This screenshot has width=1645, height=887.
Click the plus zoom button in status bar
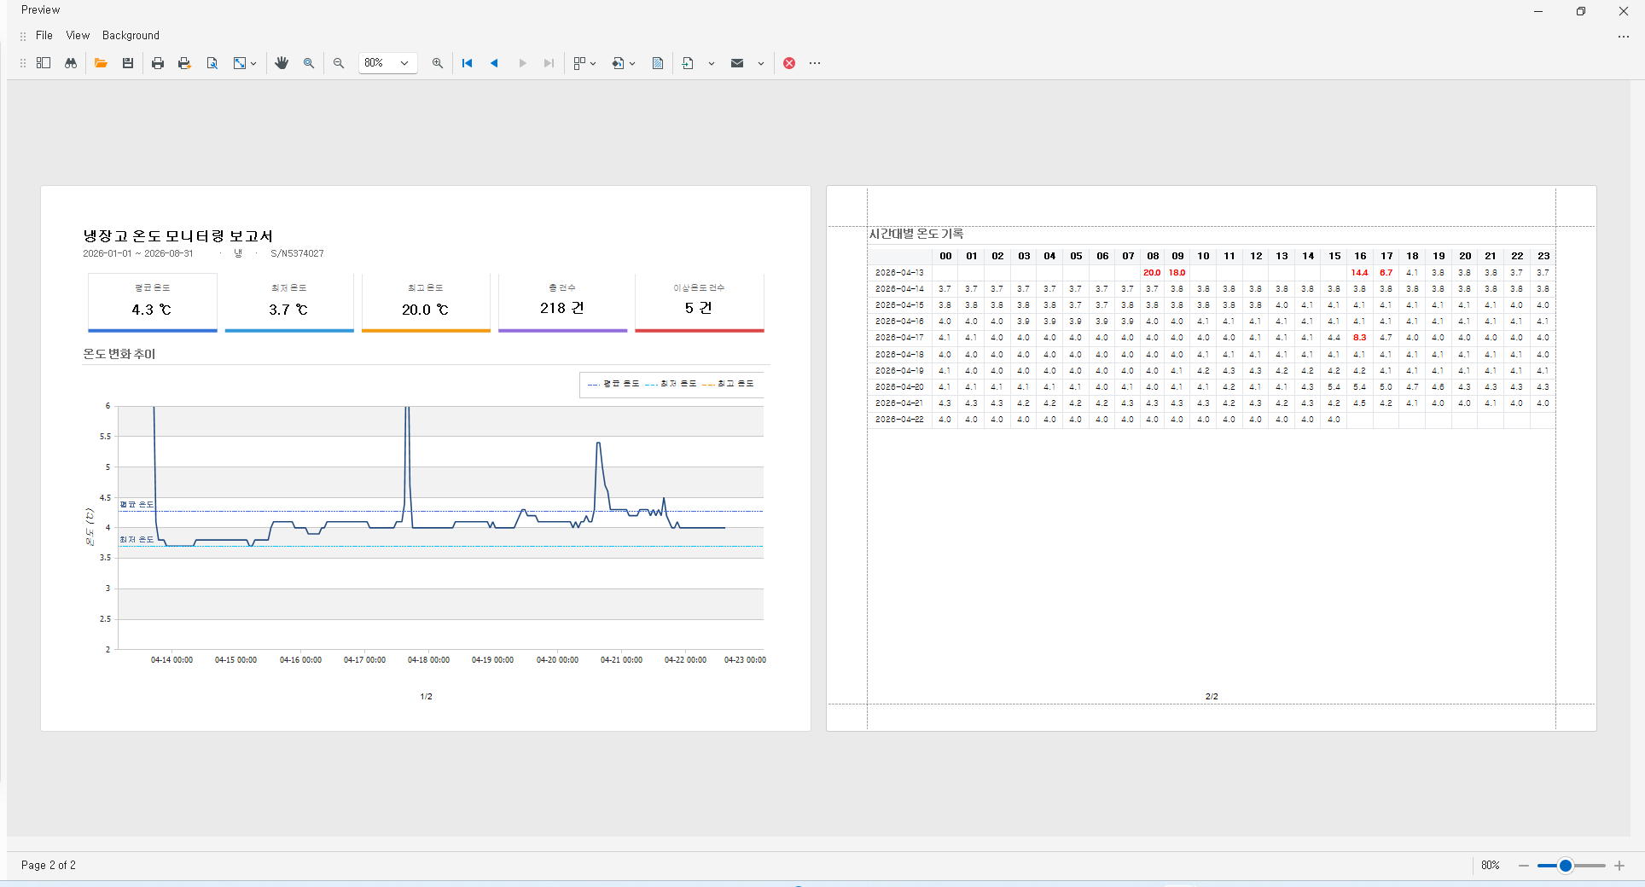pyautogui.click(x=1619, y=866)
